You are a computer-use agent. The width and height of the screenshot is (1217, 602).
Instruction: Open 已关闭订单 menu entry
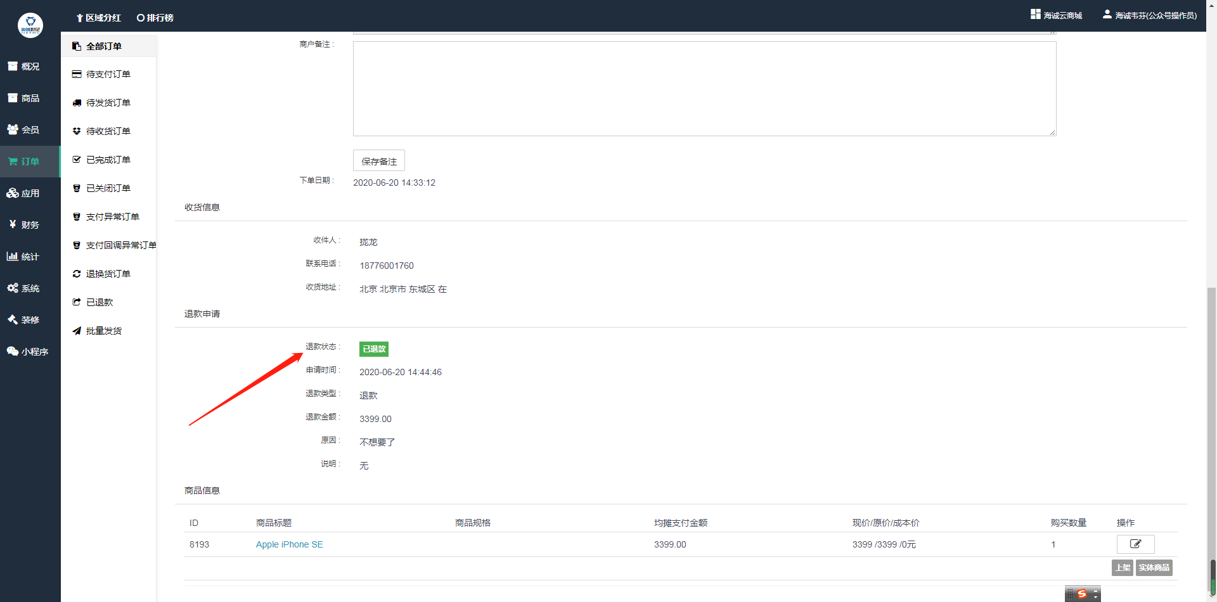click(108, 188)
